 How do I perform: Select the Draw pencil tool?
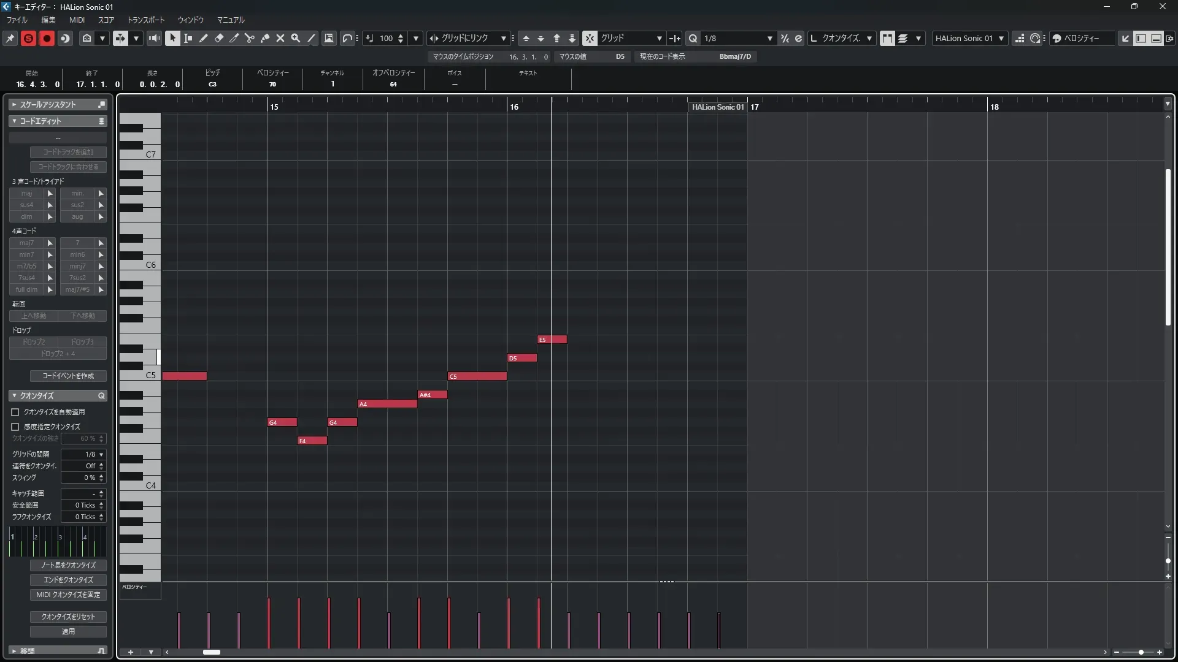(204, 38)
